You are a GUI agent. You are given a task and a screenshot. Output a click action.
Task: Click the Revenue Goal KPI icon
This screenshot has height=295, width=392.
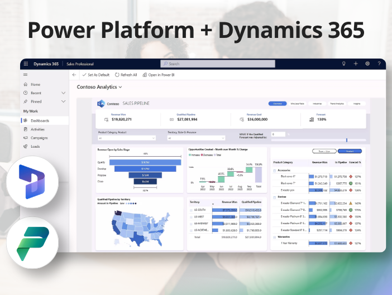pos(242,119)
